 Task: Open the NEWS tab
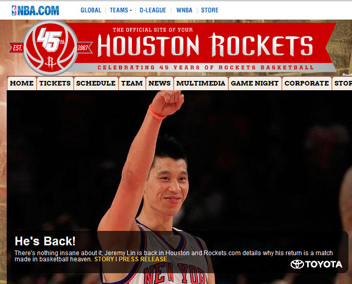(x=160, y=83)
